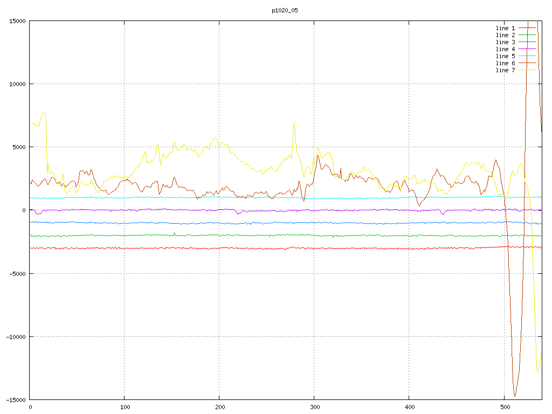Click the 100 x-axis tick label

[125, 408]
